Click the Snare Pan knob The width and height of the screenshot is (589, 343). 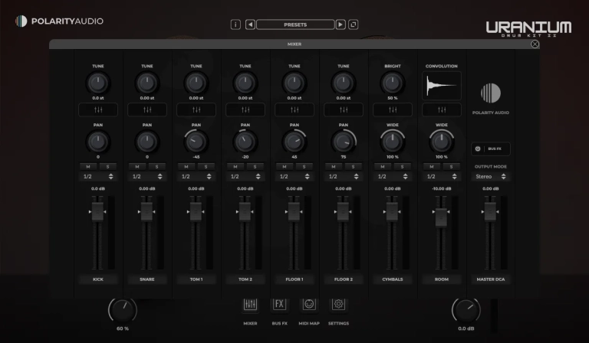(x=147, y=142)
